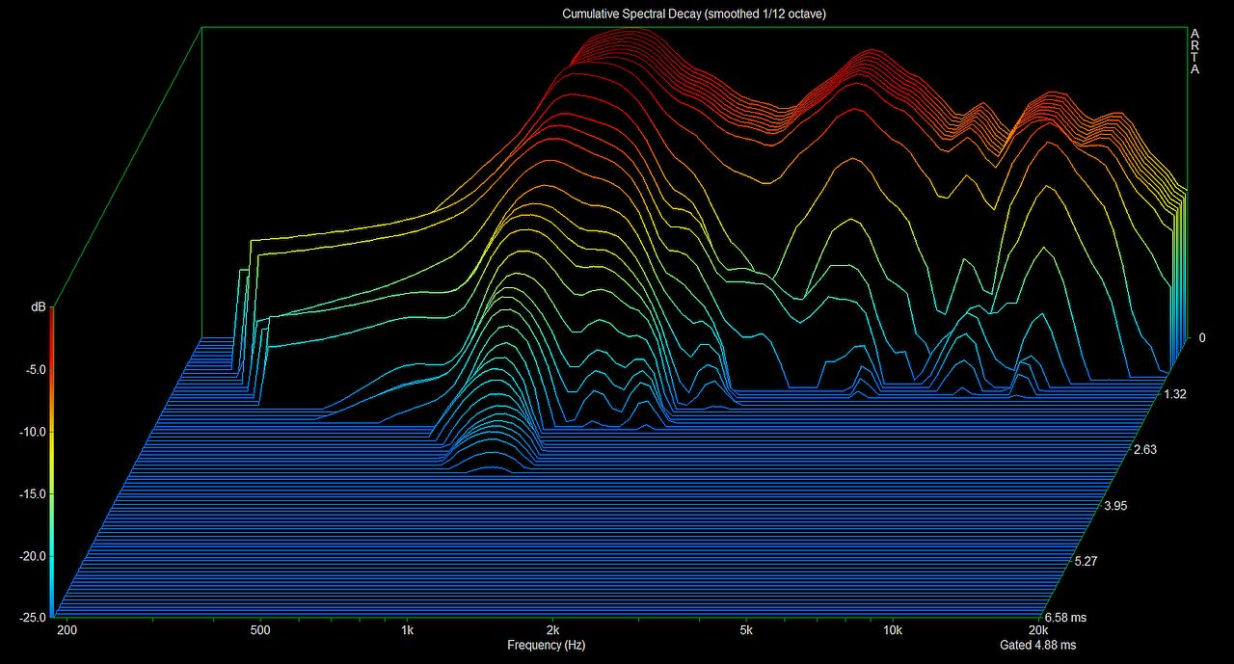
Task: Click the Cumulative Spectral Decay chart title
Action: [693, 13]
